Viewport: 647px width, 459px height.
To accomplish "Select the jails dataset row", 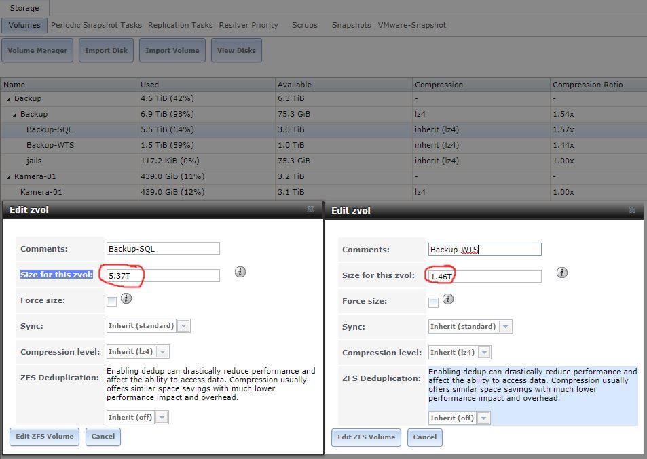I will 323,161.
